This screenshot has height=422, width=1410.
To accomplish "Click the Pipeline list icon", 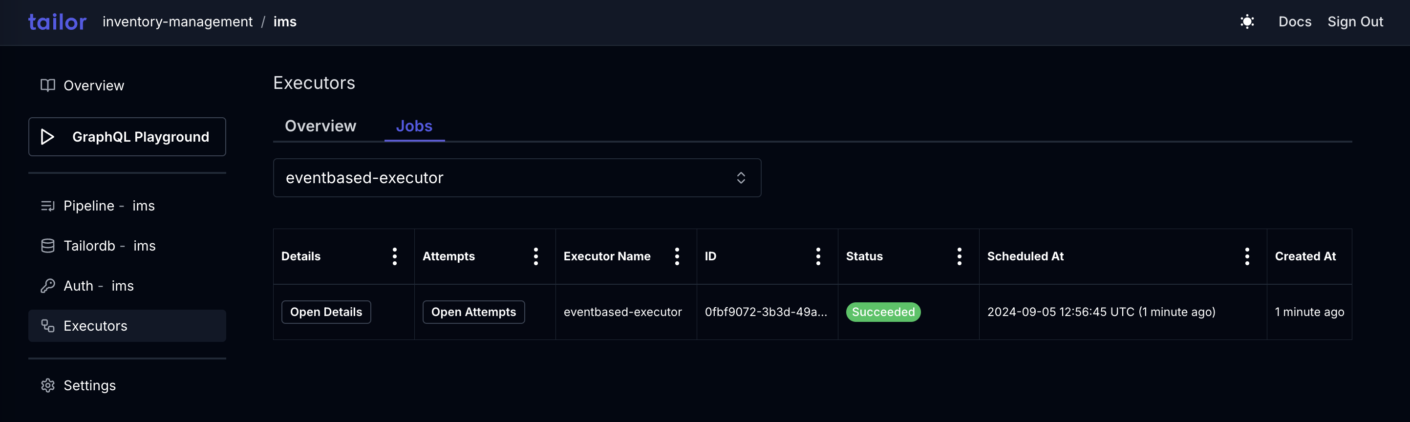I will [x=47, y=206].
